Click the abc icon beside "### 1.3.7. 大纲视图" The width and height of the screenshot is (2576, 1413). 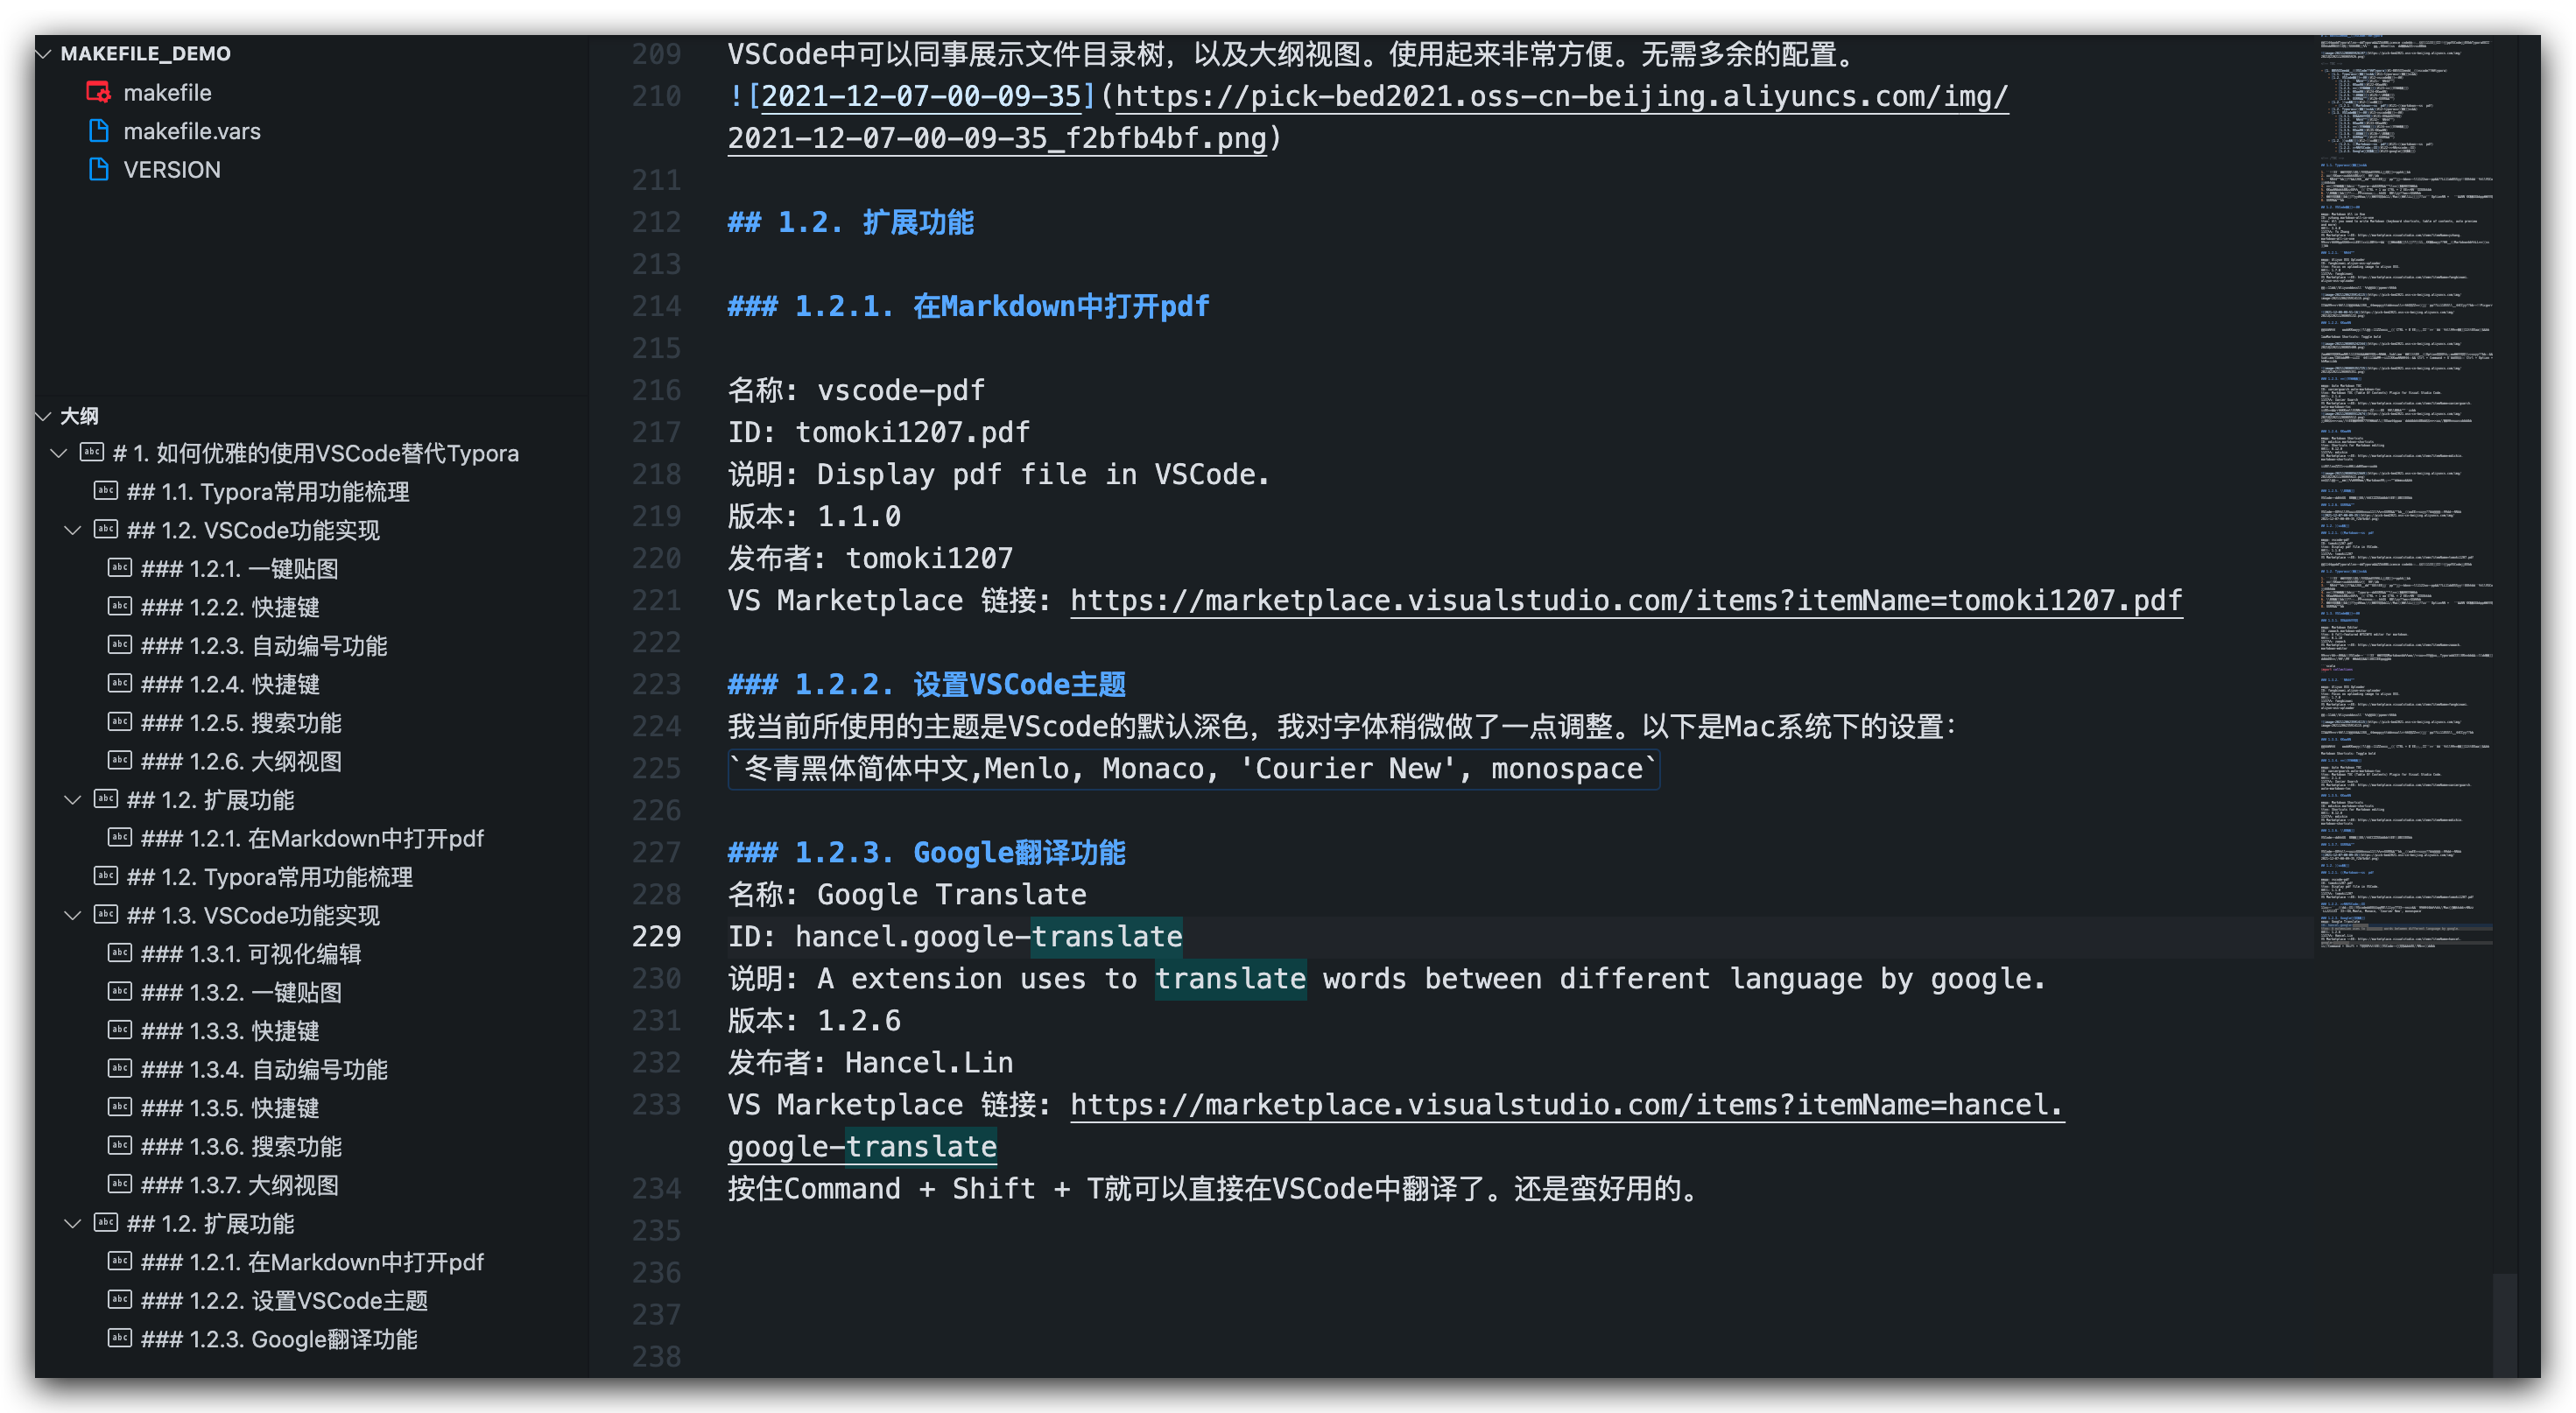pyautogui.click(x=120, y=1185)
